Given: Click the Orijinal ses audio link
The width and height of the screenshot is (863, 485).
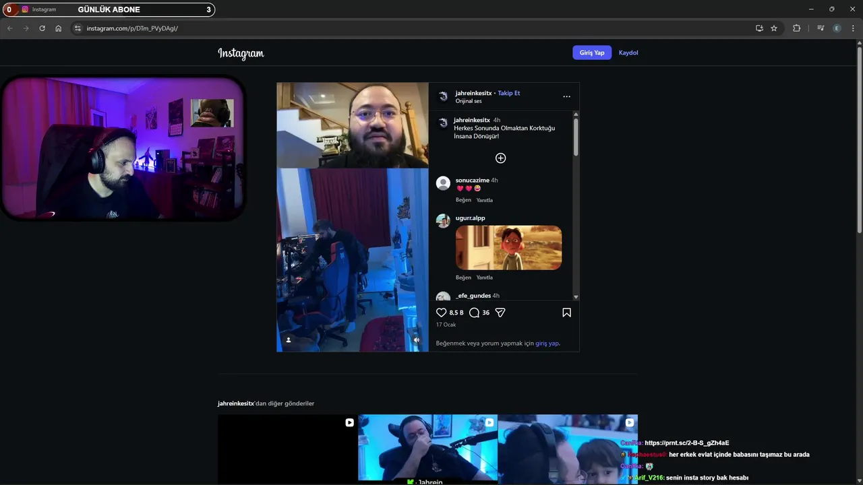Looking at the screenshot, I should click(x=469, y=101).
